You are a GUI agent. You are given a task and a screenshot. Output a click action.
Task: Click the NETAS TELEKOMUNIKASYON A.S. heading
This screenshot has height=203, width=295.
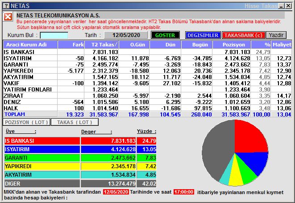58,16
